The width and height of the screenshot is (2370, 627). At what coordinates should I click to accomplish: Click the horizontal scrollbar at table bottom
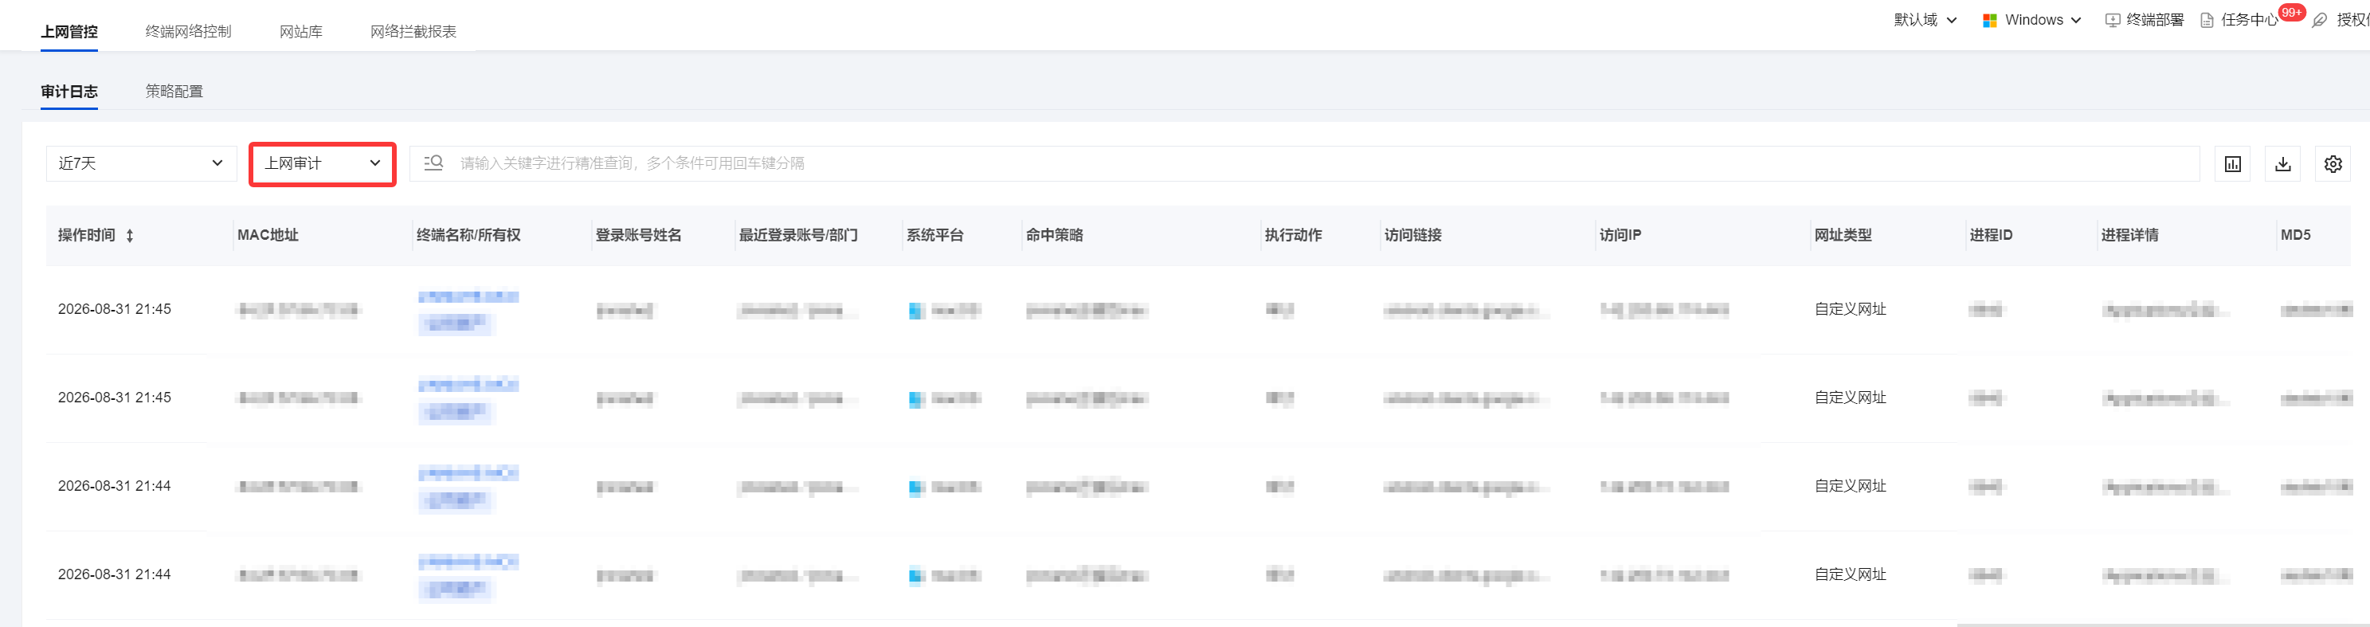pyautogui.click(x=2162, y=625)
